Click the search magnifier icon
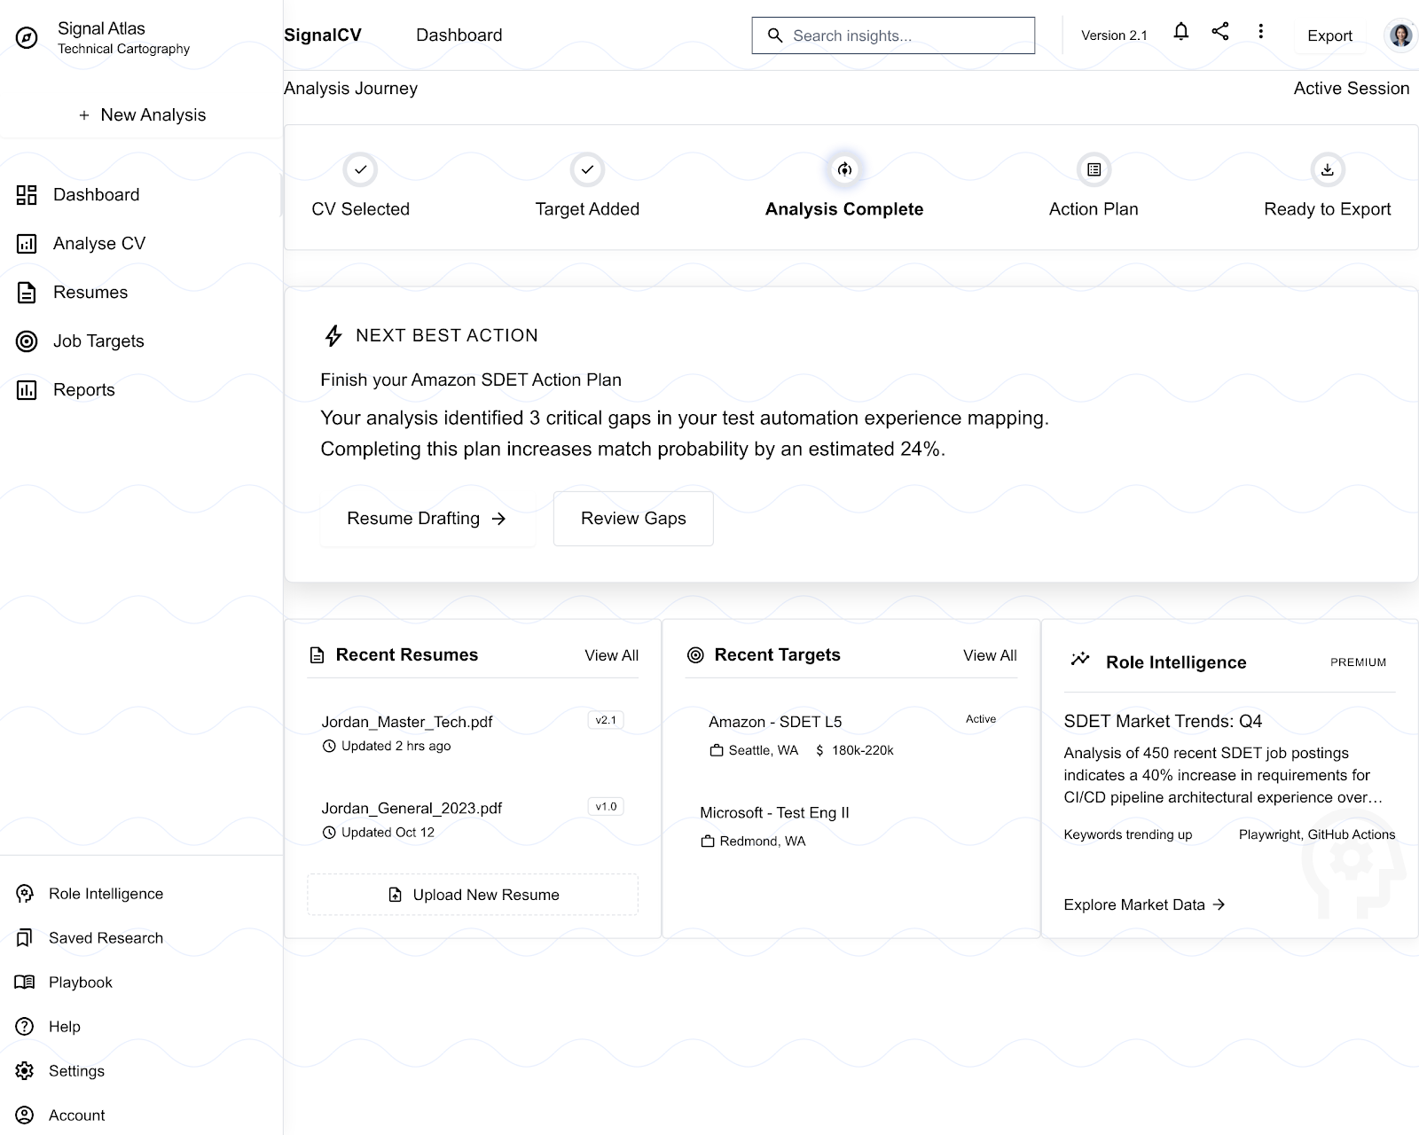The height and width of the screenshot is (1135, 1419). [775, 35]
